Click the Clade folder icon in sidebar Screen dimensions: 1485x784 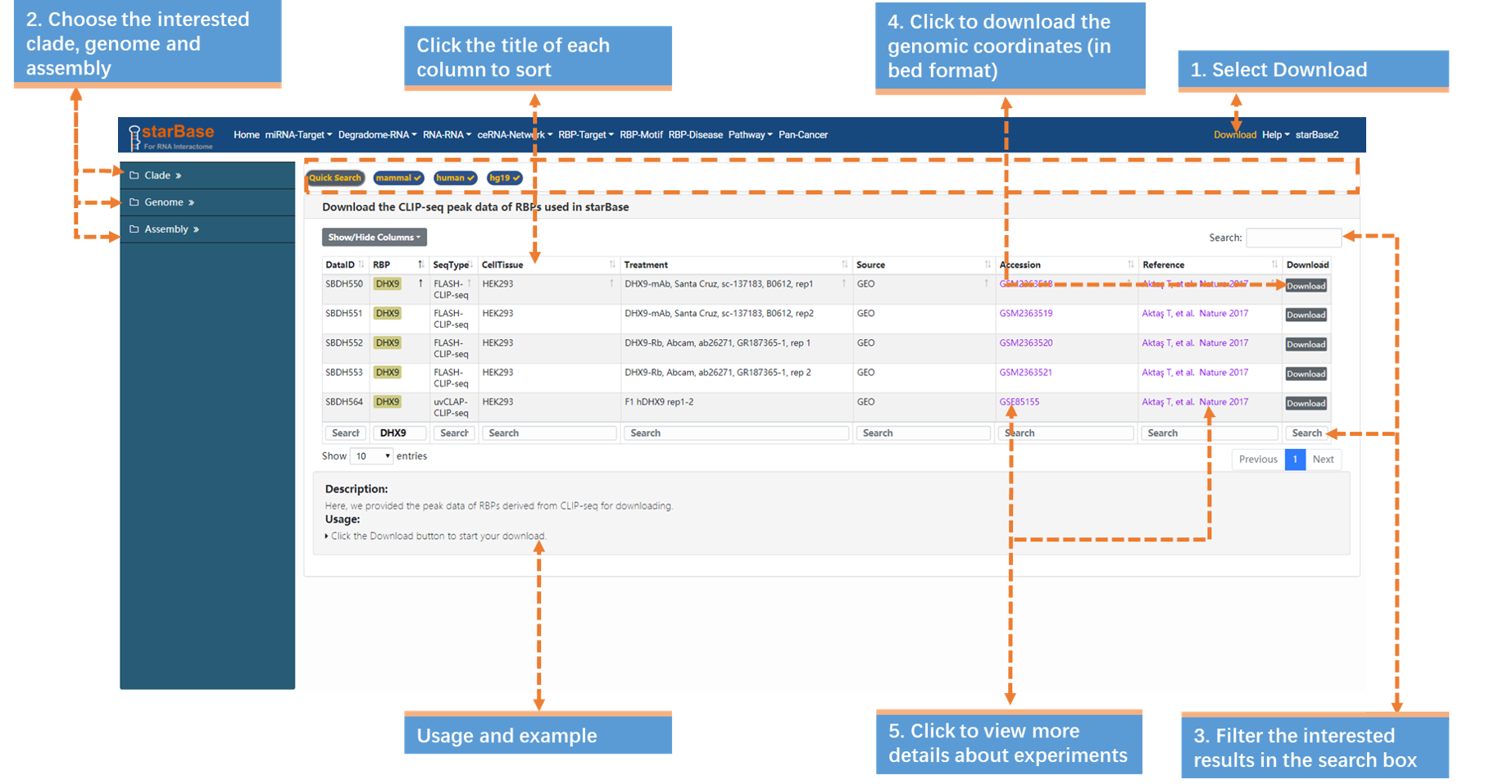click(134, 175)
